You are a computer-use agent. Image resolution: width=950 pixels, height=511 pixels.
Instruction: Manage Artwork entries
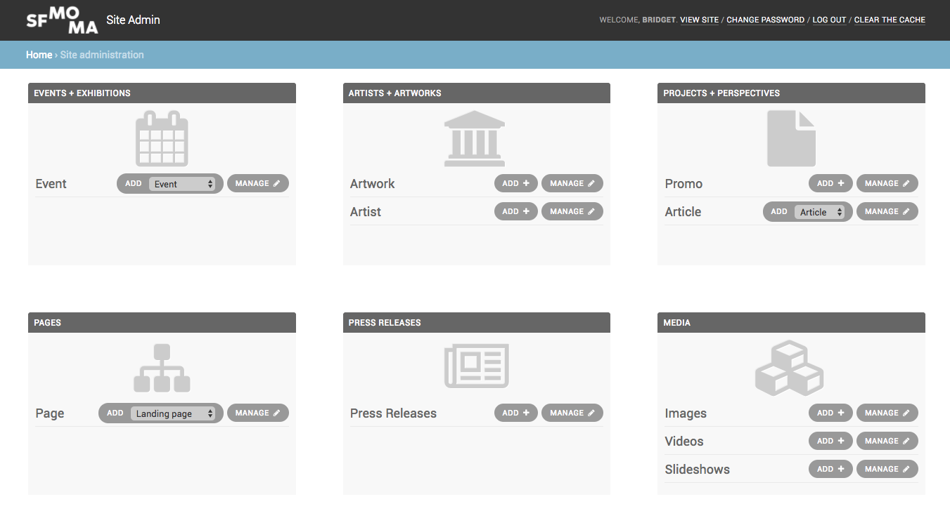(x=572, y=184)
